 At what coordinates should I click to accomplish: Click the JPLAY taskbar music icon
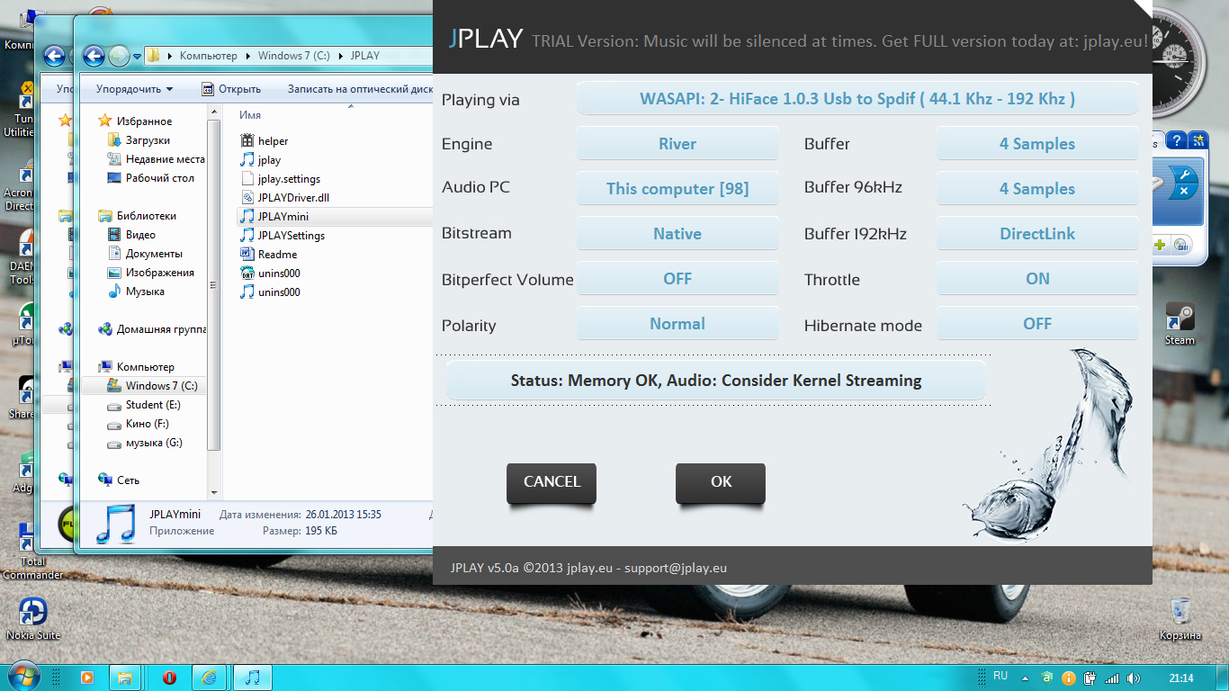coord(254,678)
